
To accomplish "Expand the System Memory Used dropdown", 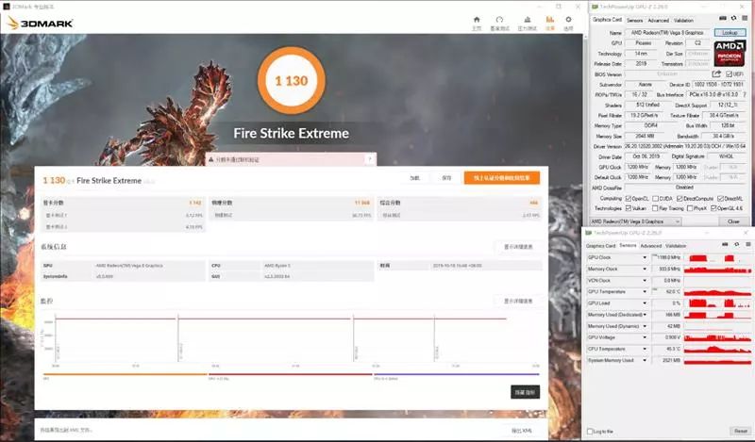I will (645, 360).
